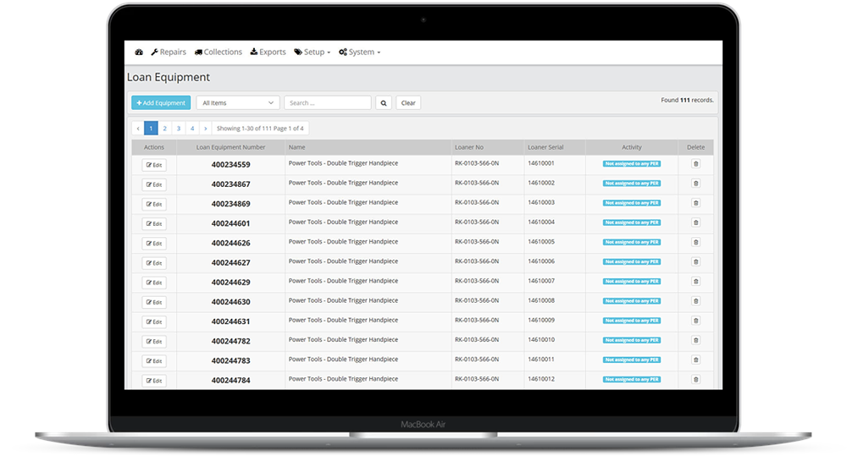The height and width of the screenshot is (456, 847).
Task: Go to previous page arrow
Action: 138,129
